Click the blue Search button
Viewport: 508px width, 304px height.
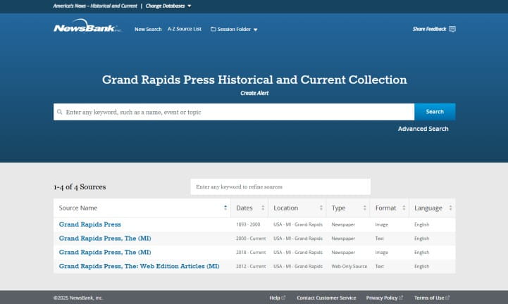pos(435,112)
